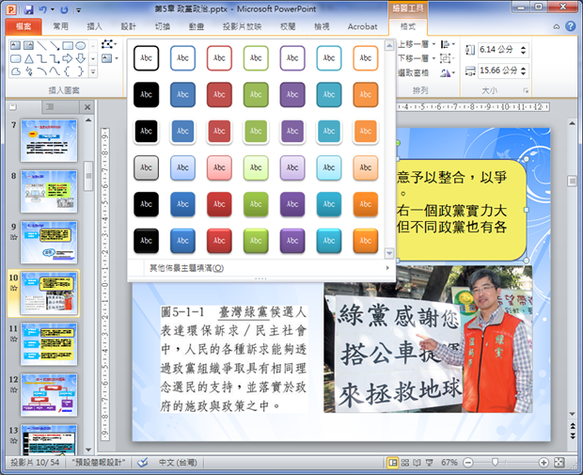Switch to the Acrobat ribbon tab
Image resolution: width=583 pixels, height=475 pixels.
[362, 27]
